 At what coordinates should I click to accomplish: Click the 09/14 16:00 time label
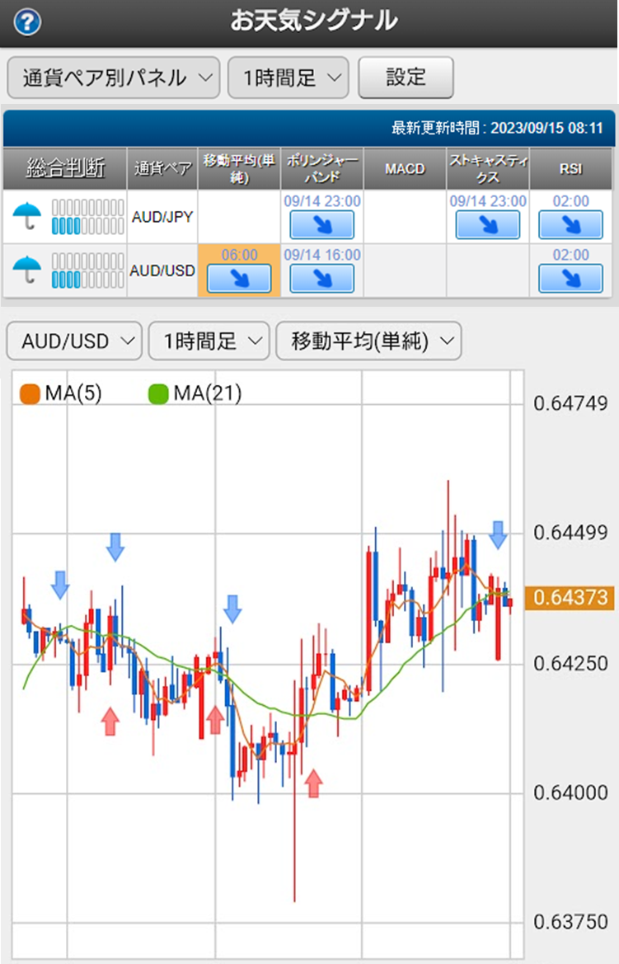322,255
